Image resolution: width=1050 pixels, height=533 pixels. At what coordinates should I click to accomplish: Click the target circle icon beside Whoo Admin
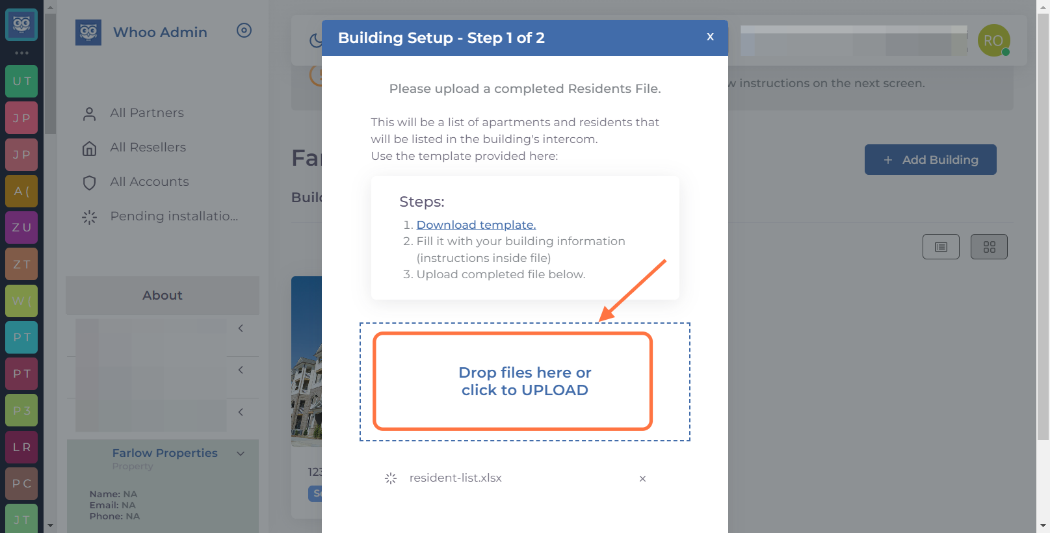pyautogui.click(x=244, y=31)
